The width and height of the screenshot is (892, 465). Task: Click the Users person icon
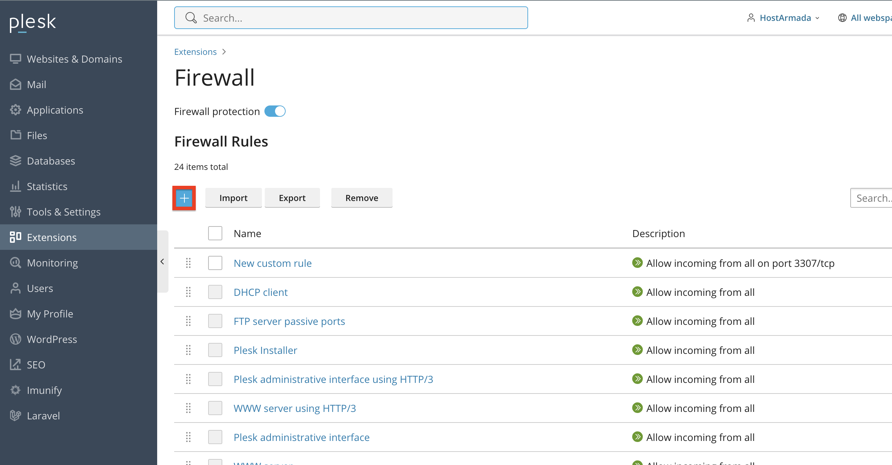pos(15,288)
